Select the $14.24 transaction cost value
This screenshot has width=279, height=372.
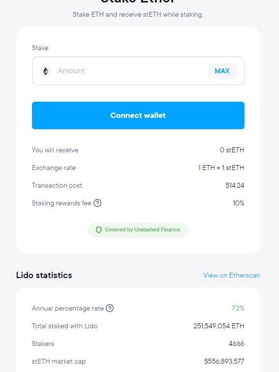tap(235, 185)
